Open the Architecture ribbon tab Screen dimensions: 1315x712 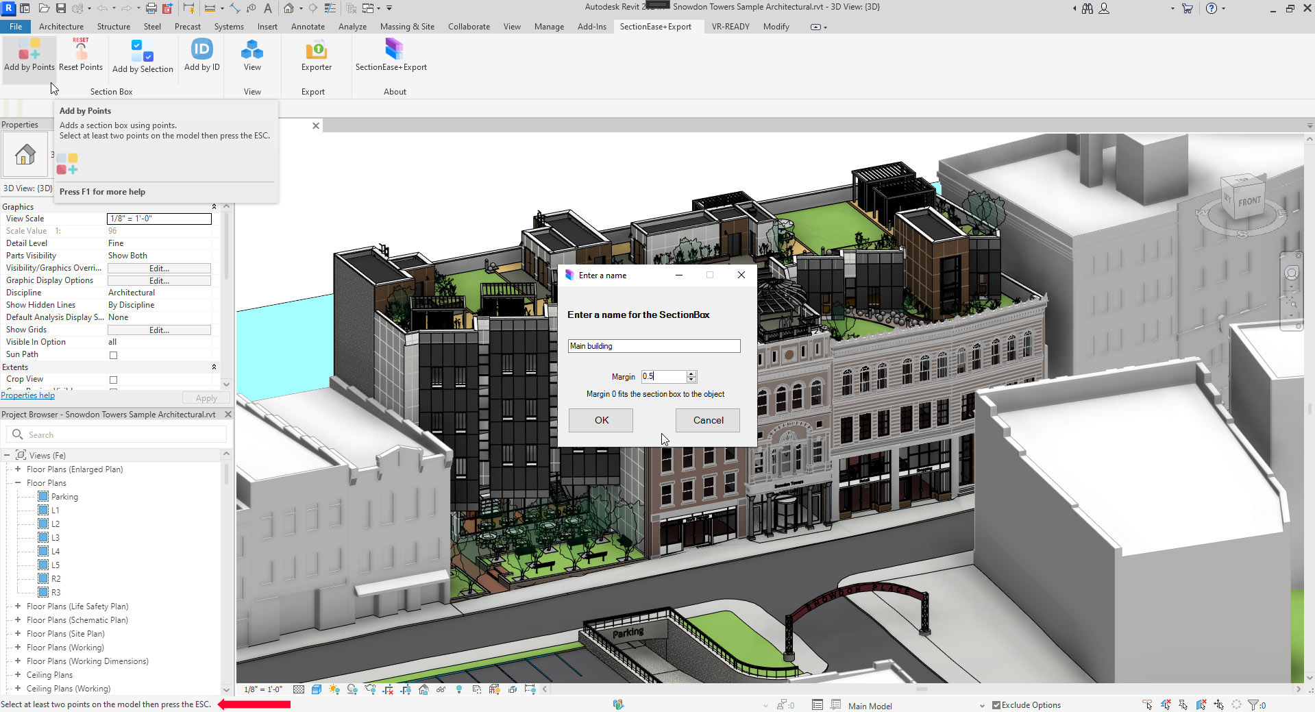61,27
